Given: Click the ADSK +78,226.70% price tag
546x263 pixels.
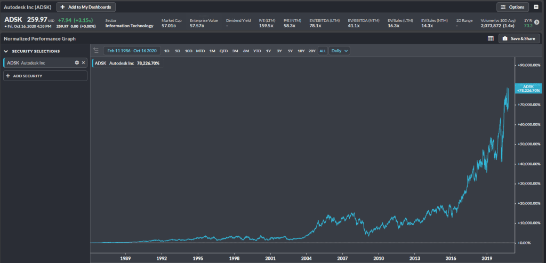Looking at the screenshot, I should [528, 89].
